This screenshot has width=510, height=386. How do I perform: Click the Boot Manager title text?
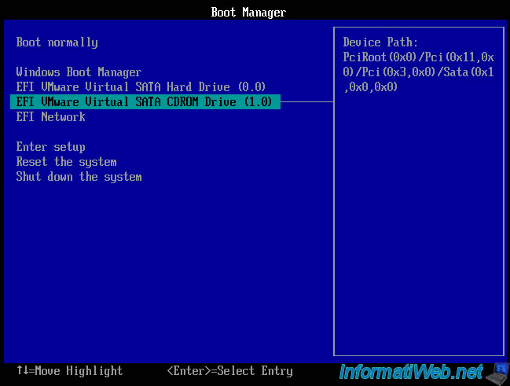(x=248, y=13)
